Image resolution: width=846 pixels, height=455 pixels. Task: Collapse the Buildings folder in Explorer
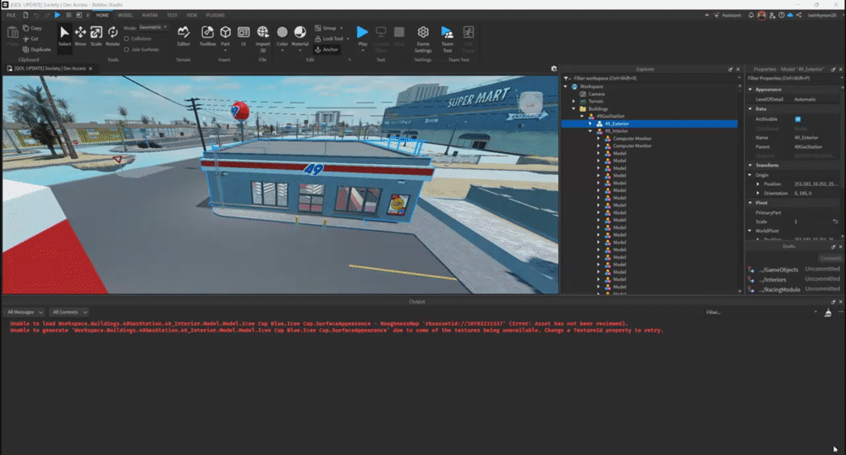573,108
